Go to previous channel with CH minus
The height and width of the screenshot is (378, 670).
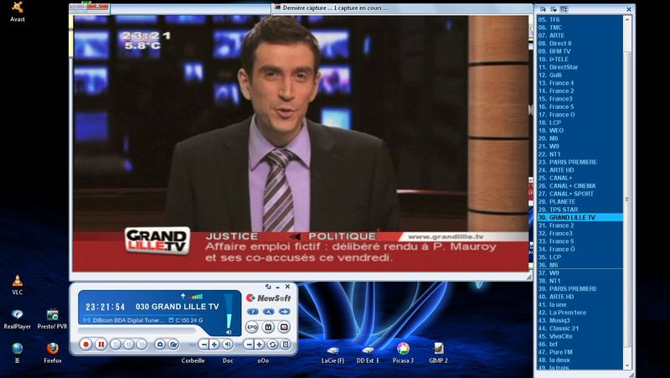click(249, 344)
